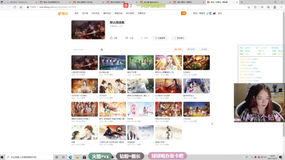
Task: Click the magnifier icon in works search box
Action: pyautogui.click(x=102, y=49)
